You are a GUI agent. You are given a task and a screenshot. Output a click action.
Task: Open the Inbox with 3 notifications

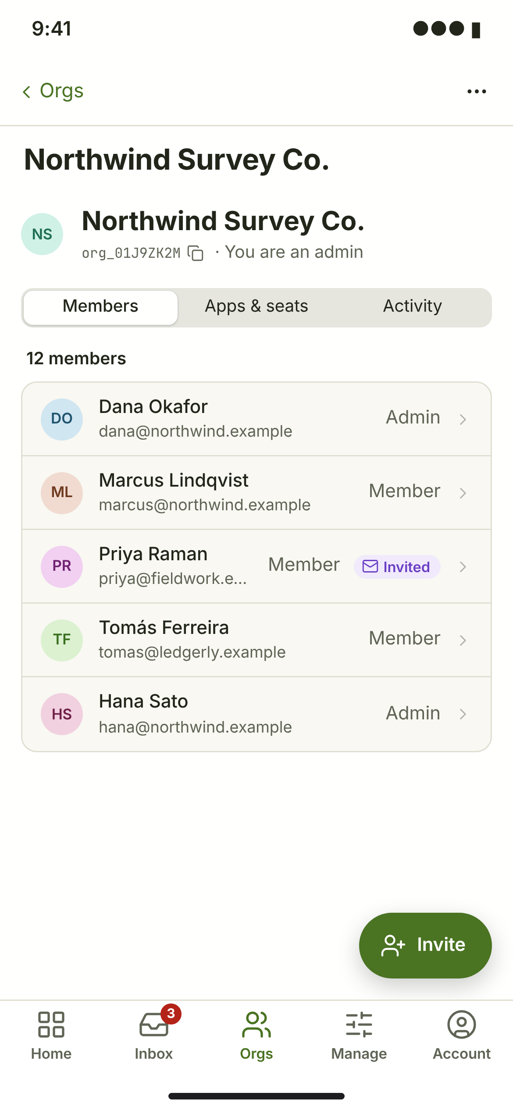(154, 1035)
